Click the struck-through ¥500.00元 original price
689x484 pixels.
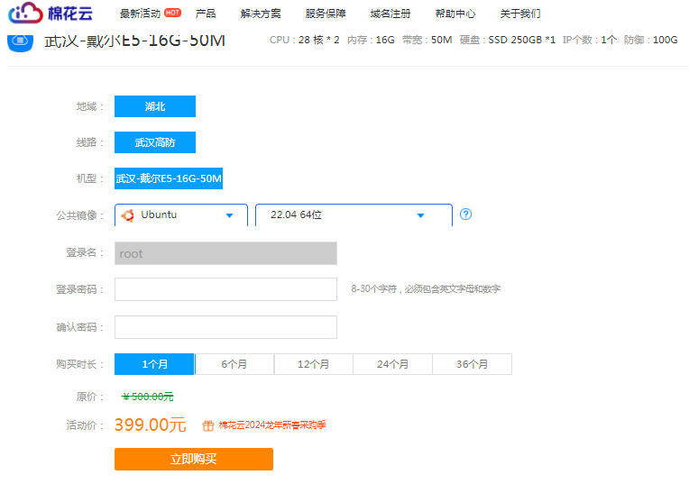click(148, 397)
